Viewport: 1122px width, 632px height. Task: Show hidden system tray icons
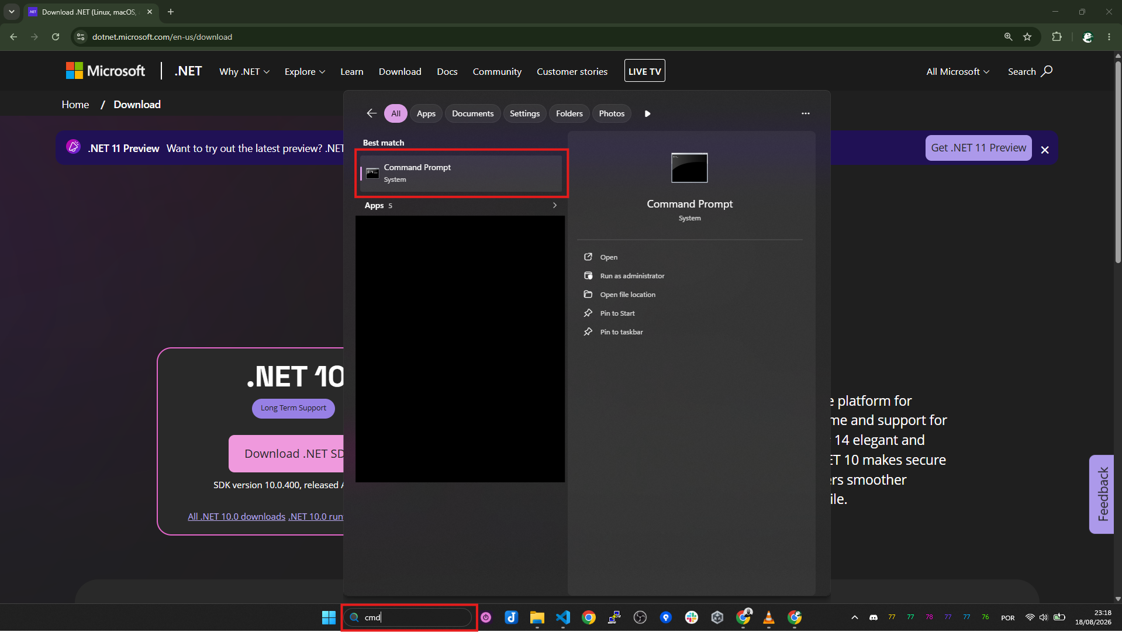point(854,617)
